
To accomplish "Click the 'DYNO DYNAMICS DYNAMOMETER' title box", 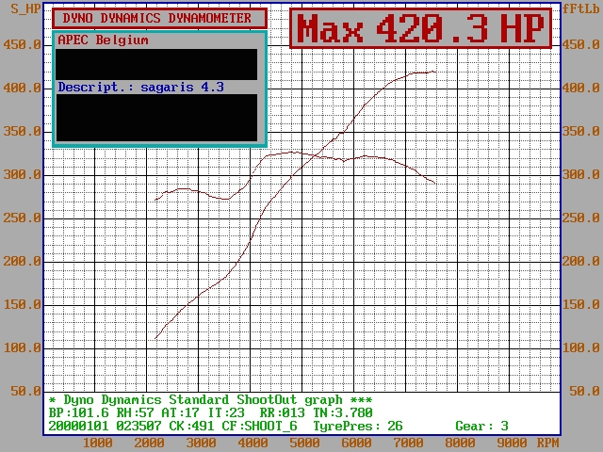I will coord(159,18).
